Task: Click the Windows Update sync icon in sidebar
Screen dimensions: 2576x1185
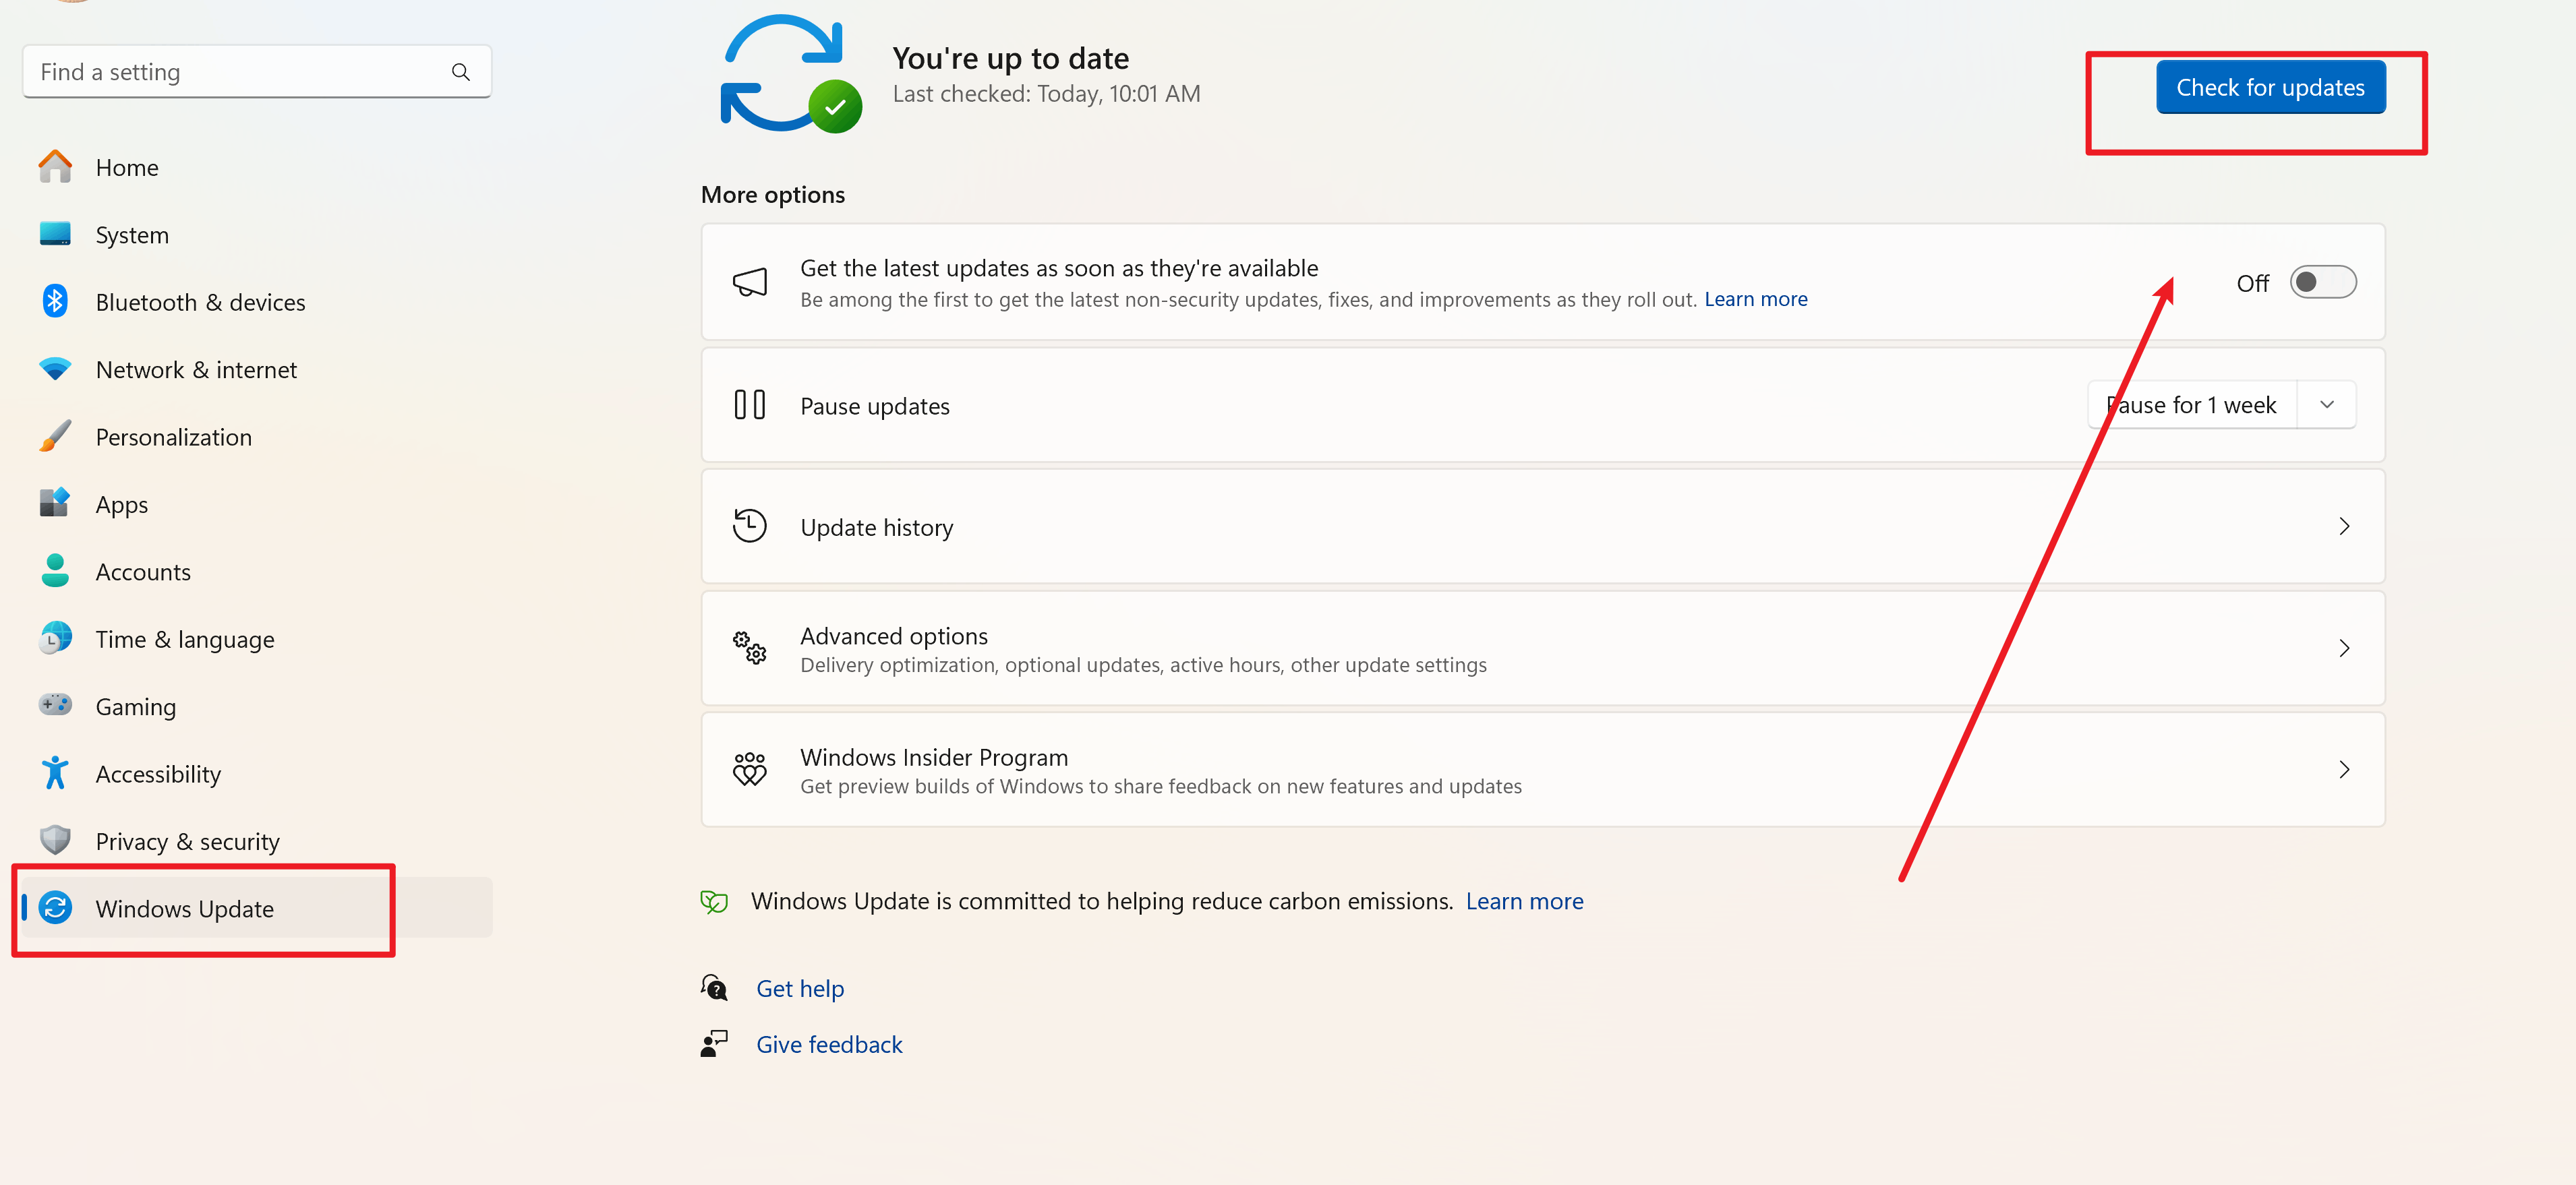Action: click(55, 908)
